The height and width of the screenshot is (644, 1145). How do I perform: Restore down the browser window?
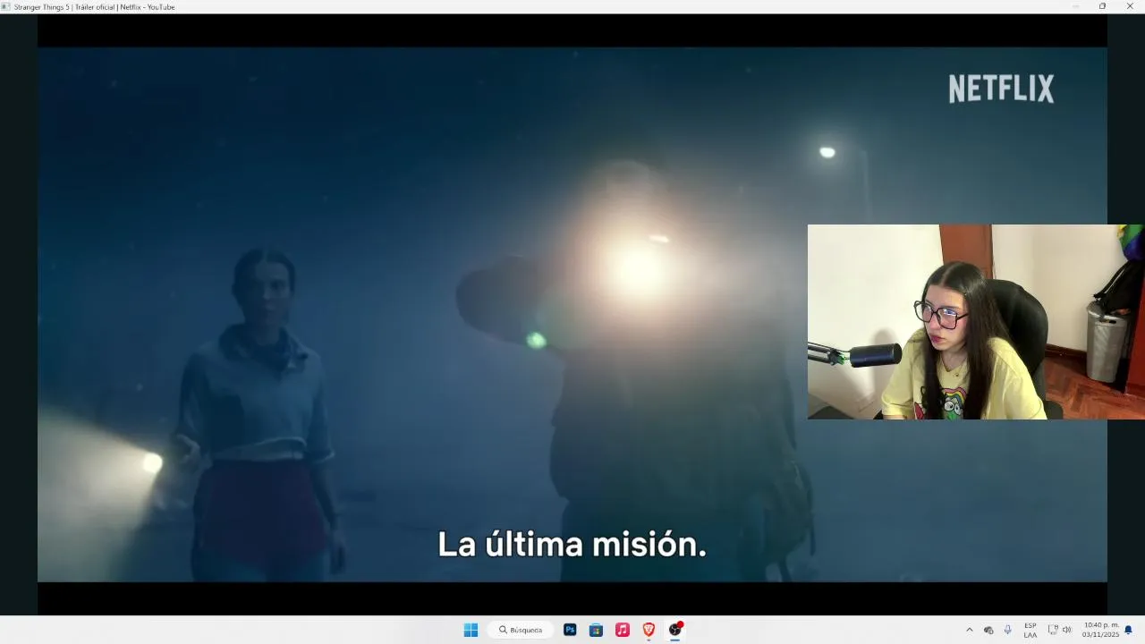(1102, 6)
